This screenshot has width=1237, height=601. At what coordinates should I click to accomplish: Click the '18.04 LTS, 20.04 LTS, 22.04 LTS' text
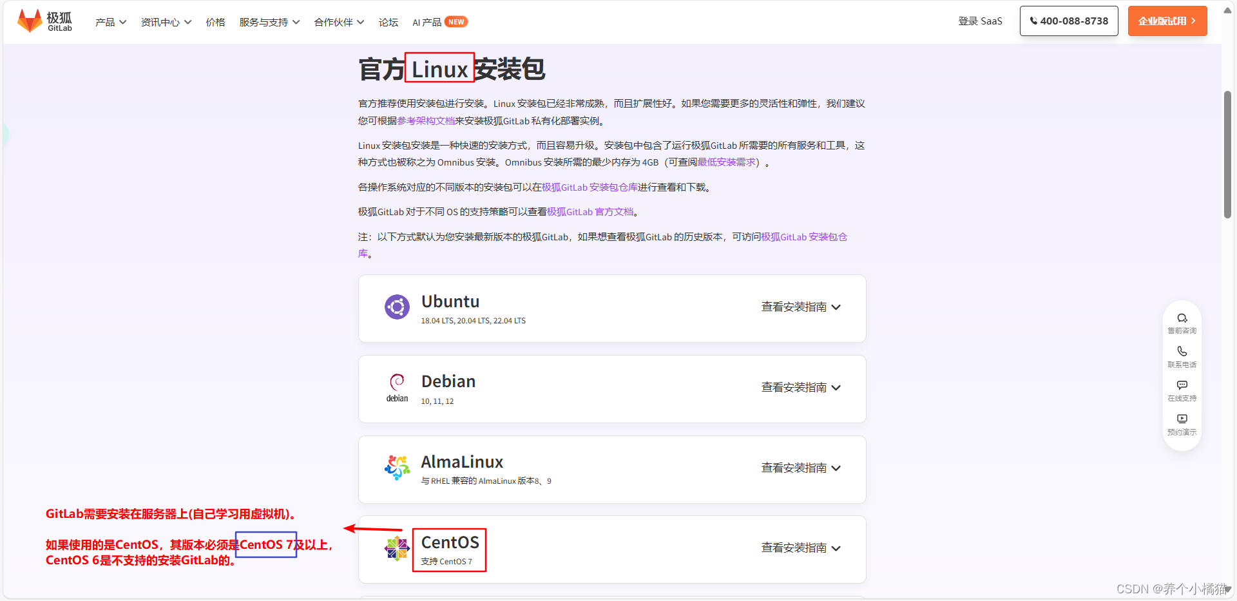pos(474,321)
